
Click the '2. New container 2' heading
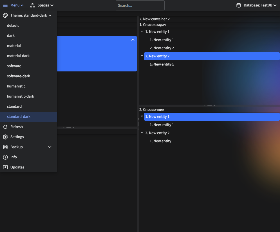[x=154, y=19]
